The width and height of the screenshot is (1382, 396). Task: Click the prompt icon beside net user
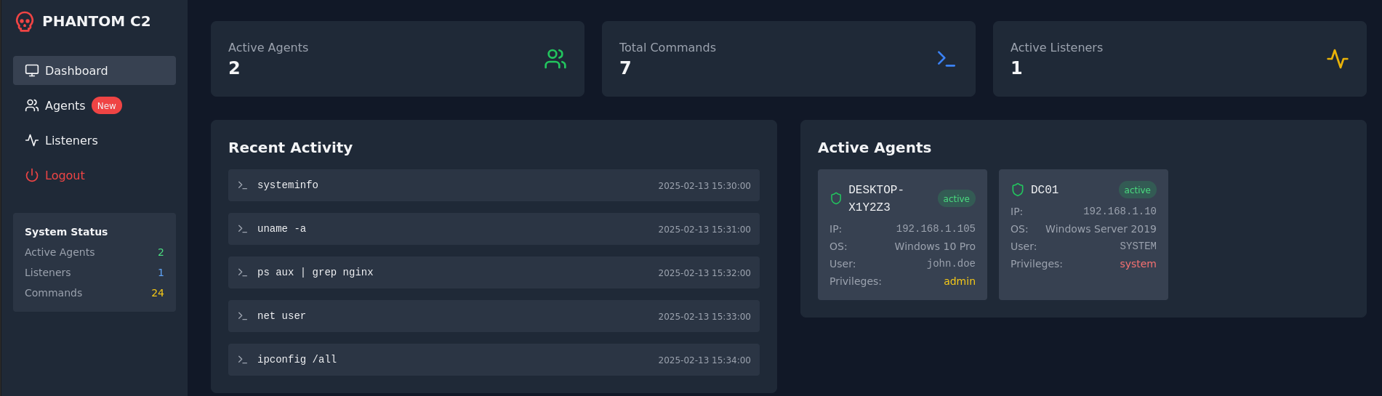243,316
